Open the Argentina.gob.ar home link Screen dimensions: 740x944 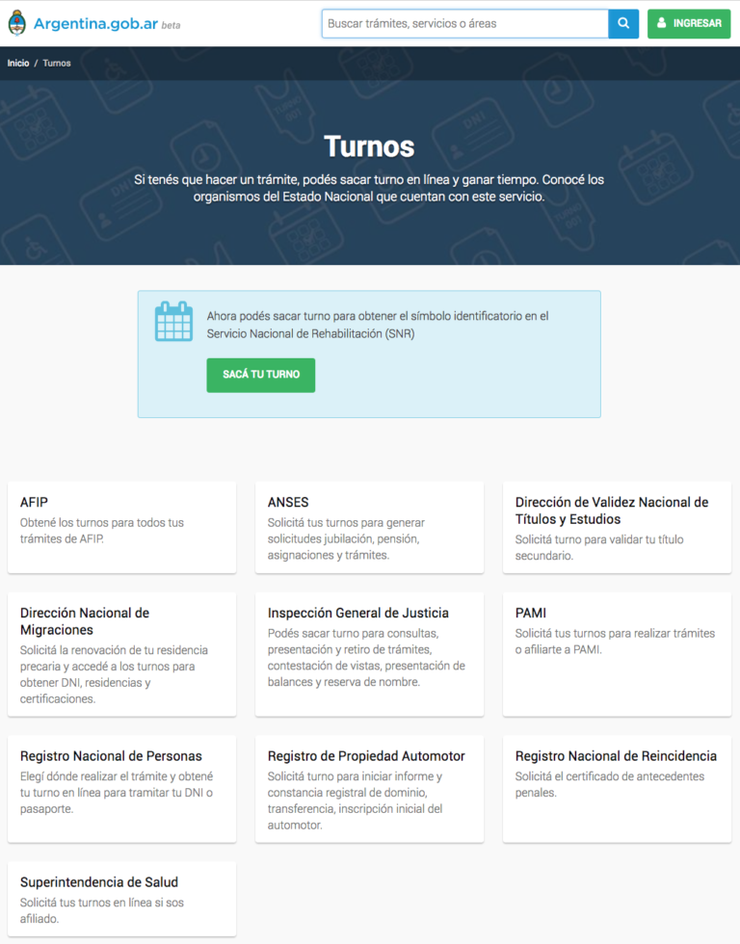click(95, 23)
